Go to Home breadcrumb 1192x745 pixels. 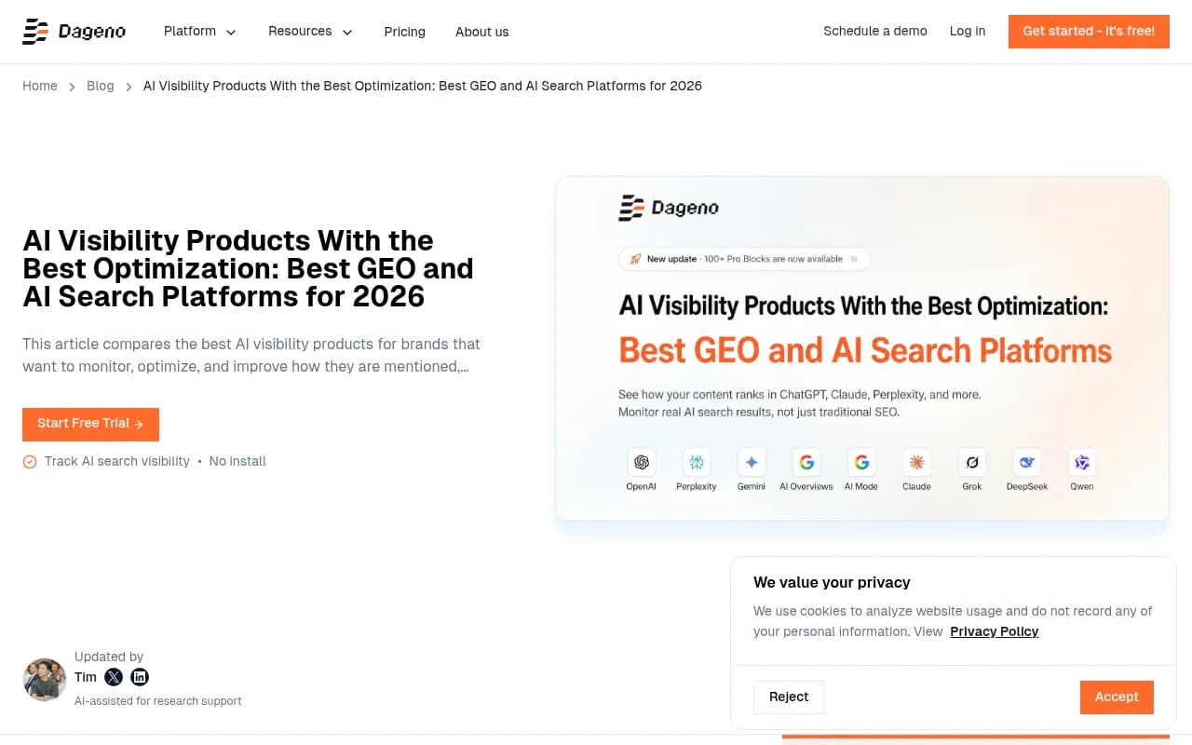[40, 86]
